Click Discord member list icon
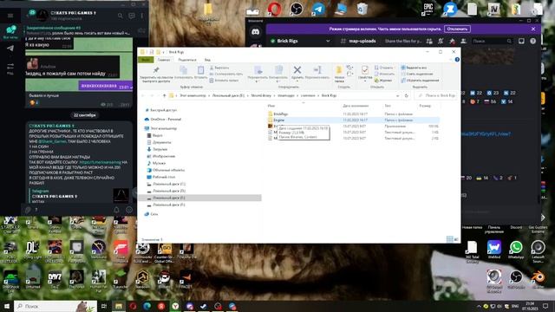555x312 pixels. [463, 42]
